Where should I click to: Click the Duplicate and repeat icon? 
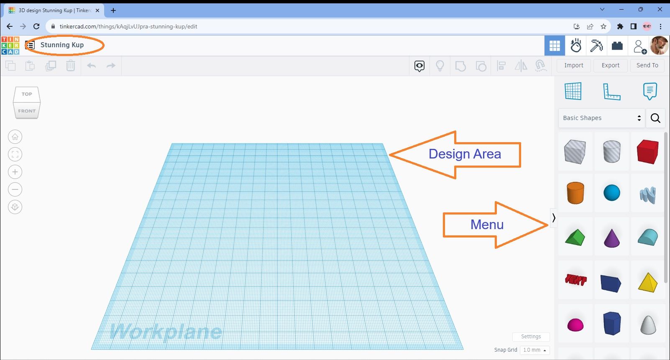click(x=51, y=66)
